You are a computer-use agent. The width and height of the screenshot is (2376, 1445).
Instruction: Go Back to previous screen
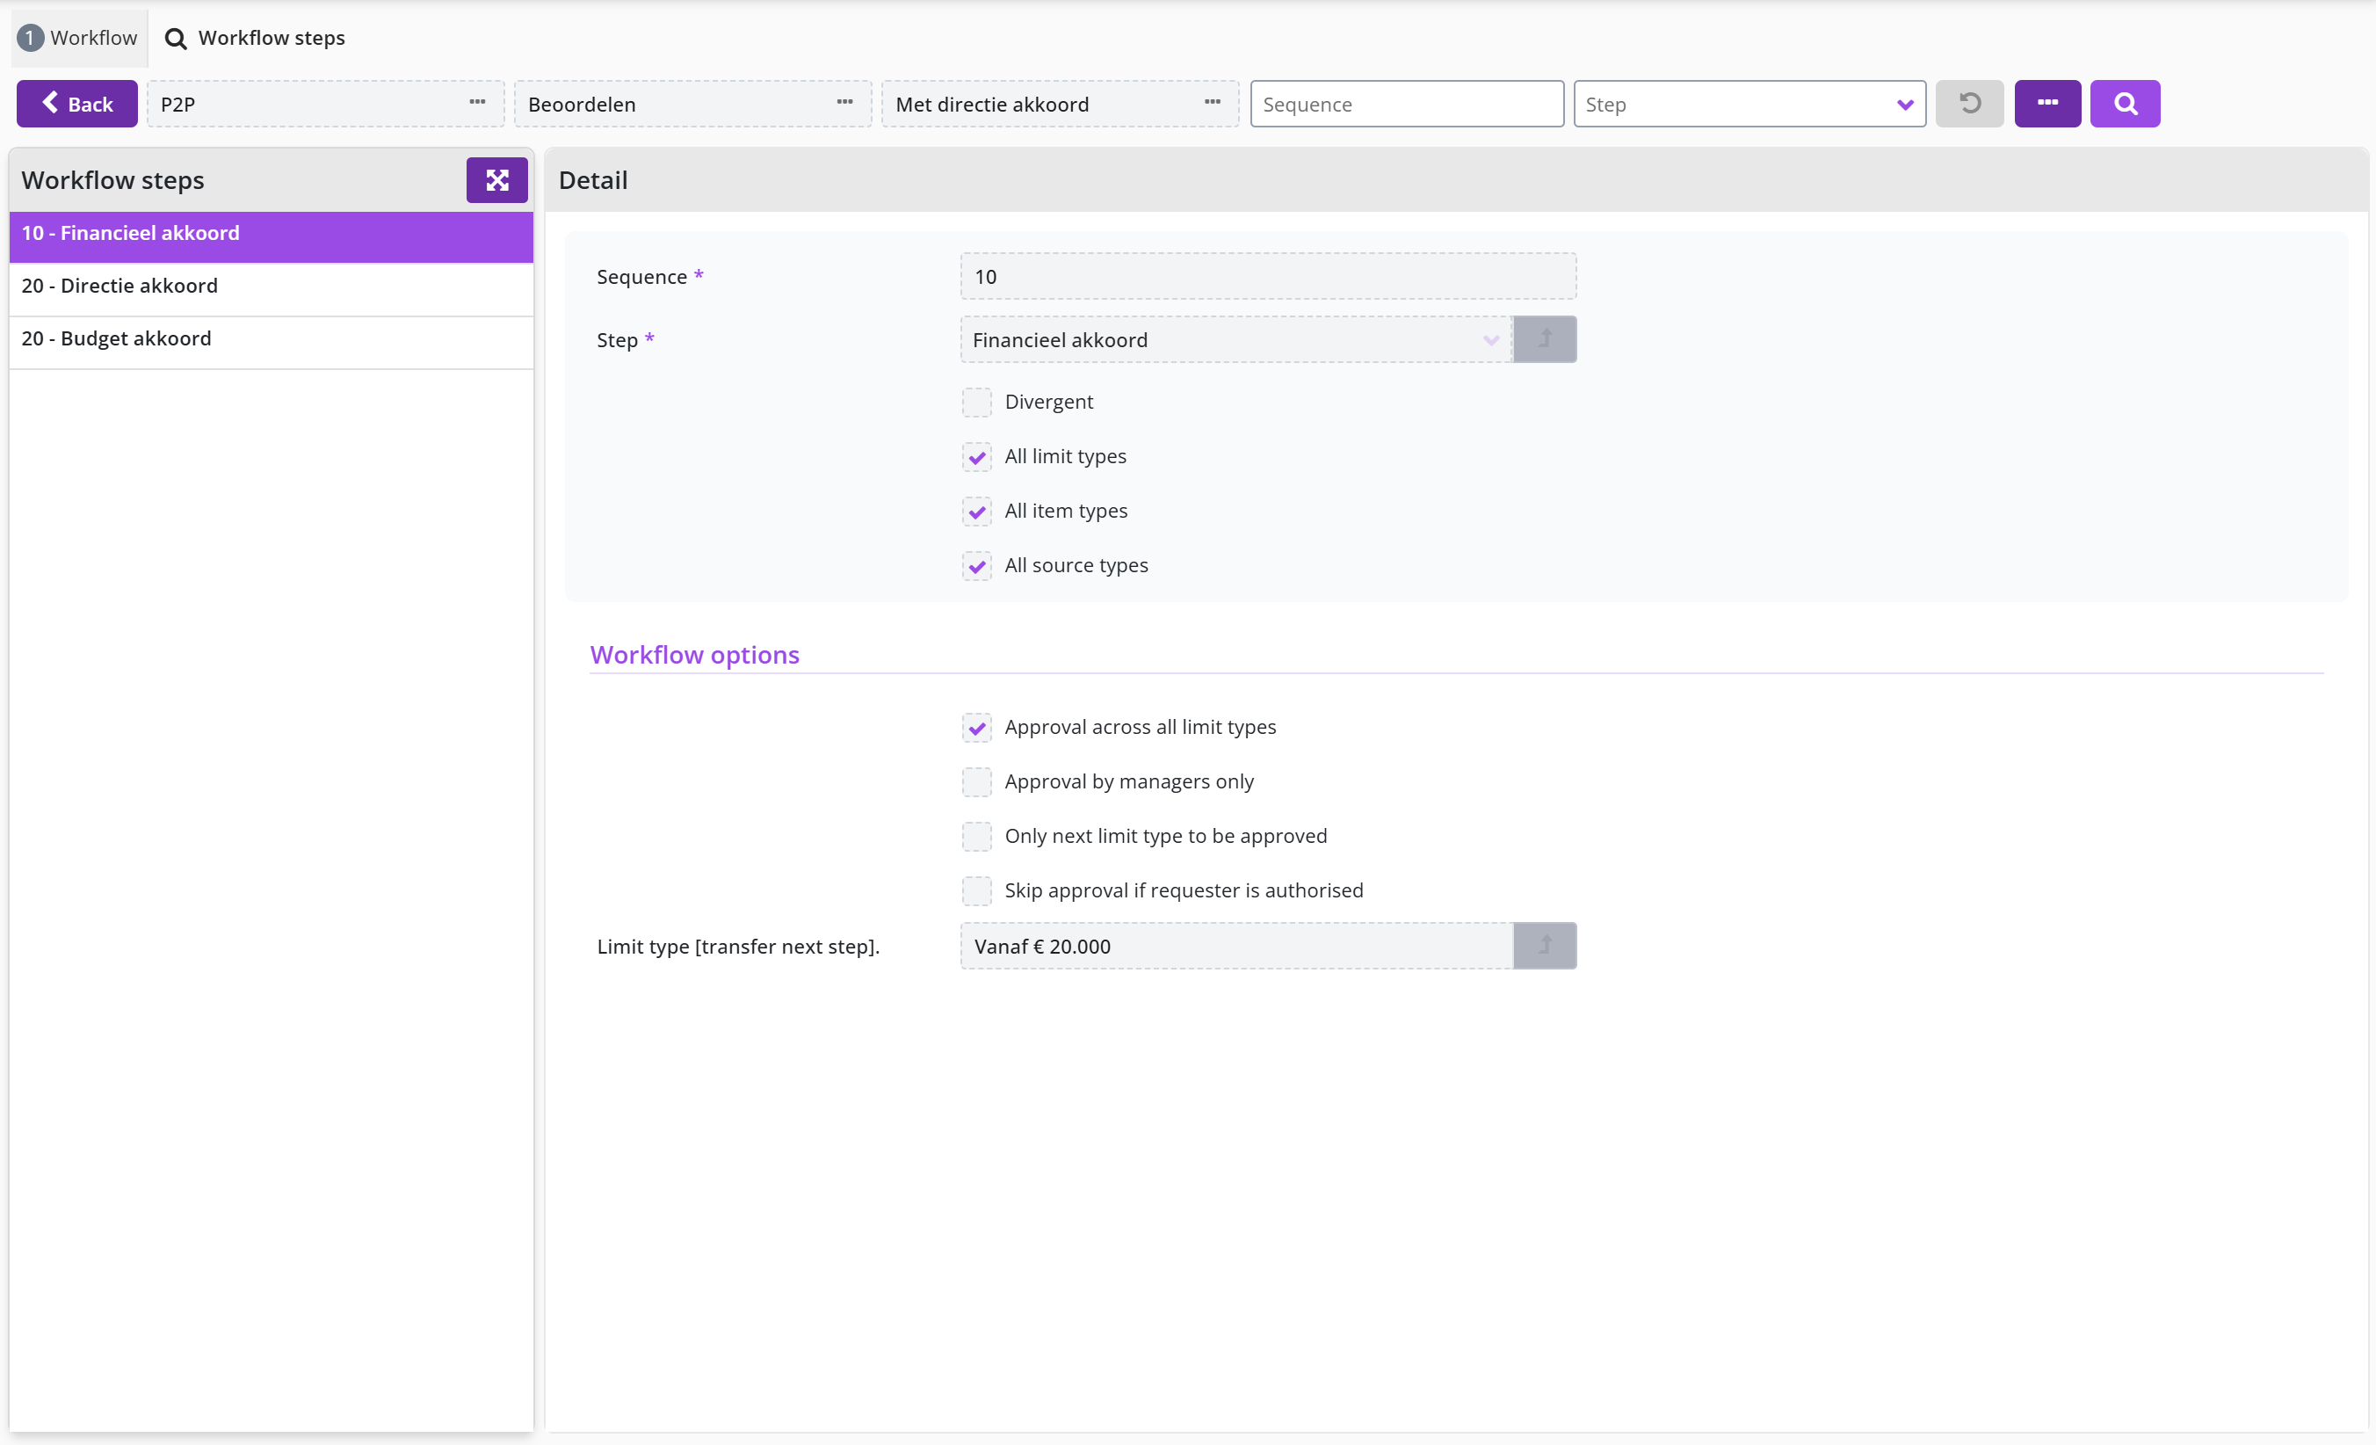[76, 103]
